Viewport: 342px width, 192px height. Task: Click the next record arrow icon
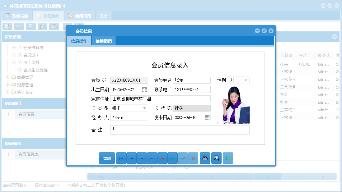[142, 158]
